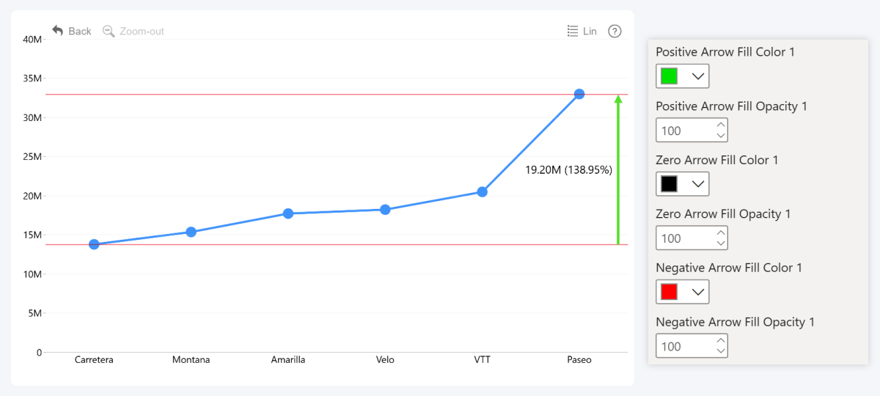Increase Negative Arrow Fill Opacity value
Screen dimensions: 880x396
point(721,341)
